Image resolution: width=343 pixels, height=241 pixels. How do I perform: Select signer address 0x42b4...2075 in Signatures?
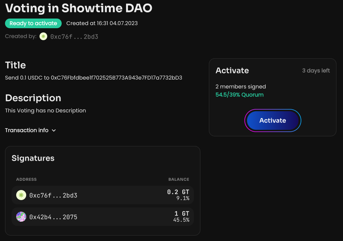pyautogui.click(x=53, y=217)
